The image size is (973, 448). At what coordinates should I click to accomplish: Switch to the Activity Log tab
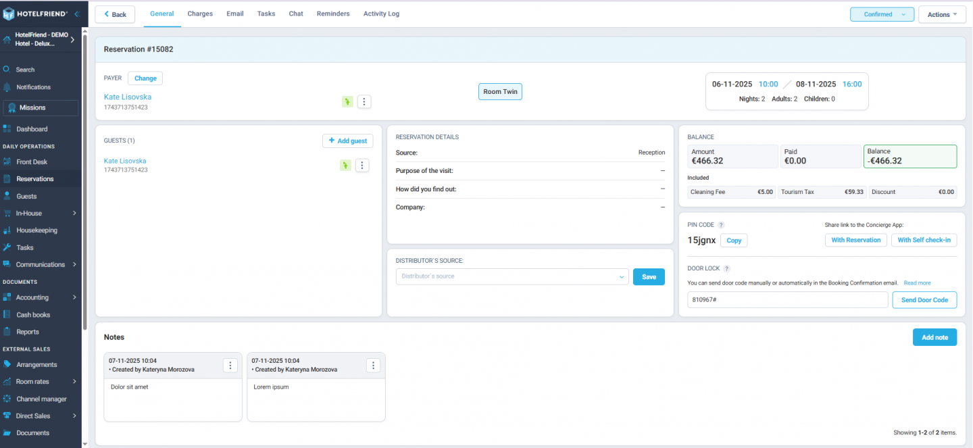point(381,14)
